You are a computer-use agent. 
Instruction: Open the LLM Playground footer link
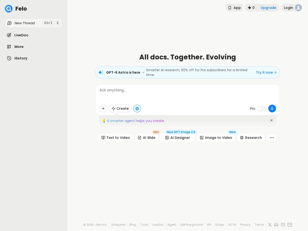pos(191,225)
